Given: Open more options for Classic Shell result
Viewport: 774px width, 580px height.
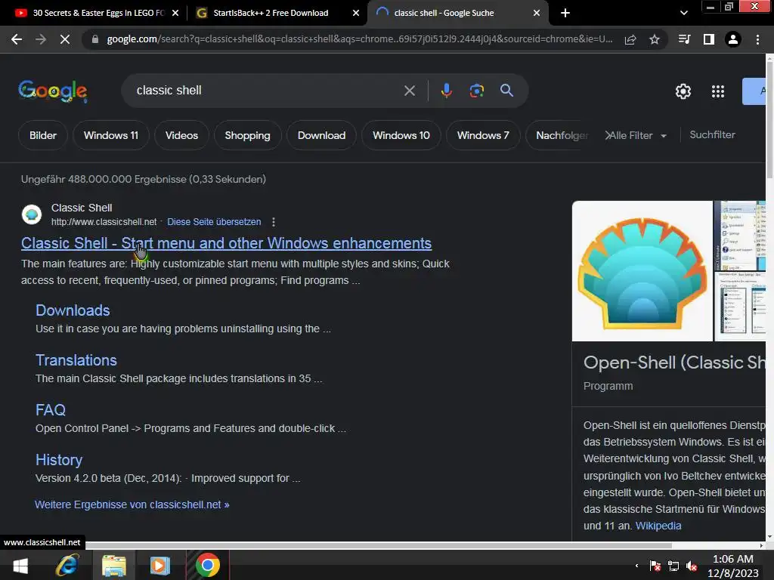Looking at the screenshot, I should [x=274, y=222].
